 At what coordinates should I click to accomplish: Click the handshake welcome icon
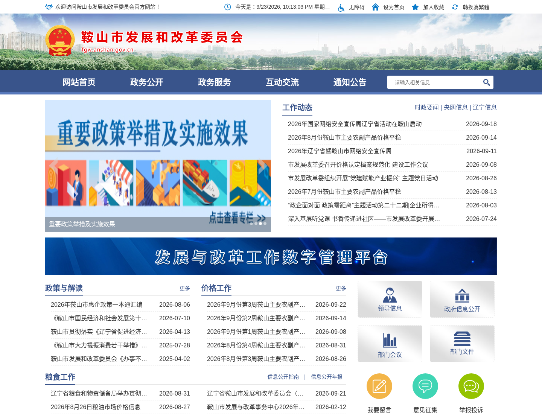(49, 7)
